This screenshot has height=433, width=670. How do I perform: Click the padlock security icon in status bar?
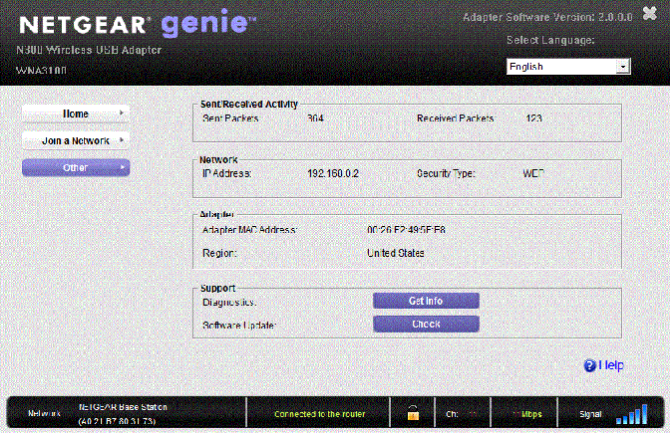pos(413,413)
